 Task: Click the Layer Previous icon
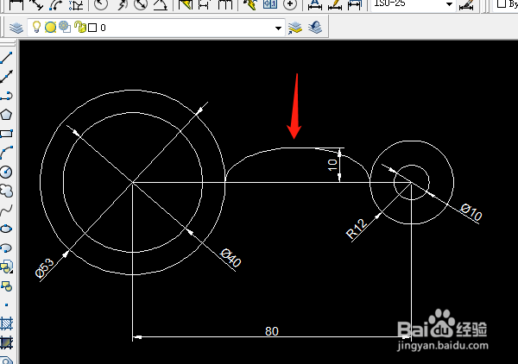coord(315,28)
